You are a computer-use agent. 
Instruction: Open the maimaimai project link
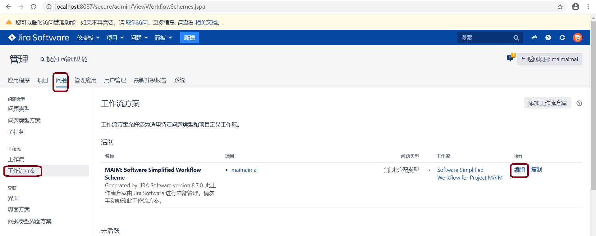coord(245,170)
